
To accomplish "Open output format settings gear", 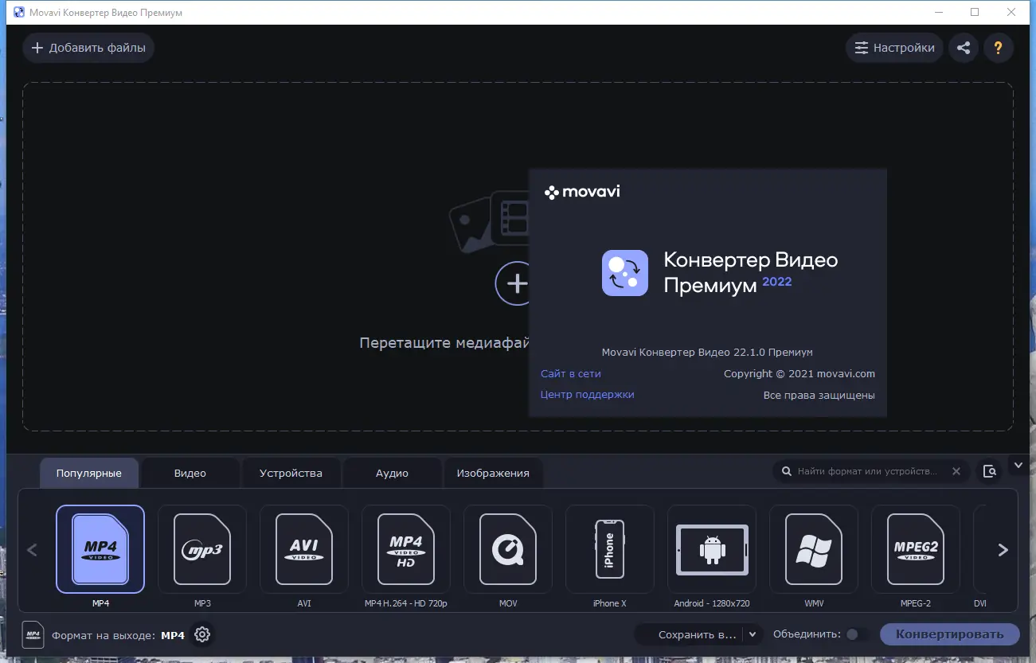I will [202, 634].
